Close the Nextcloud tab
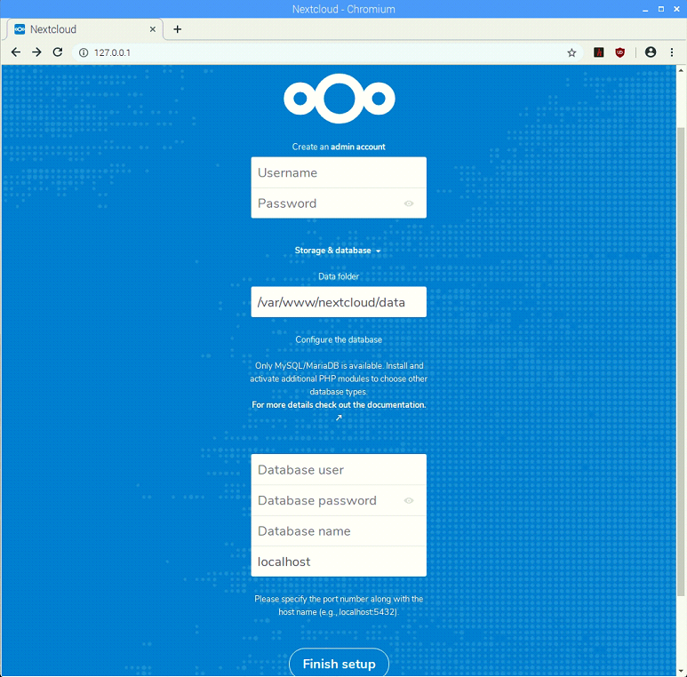The height and width of the screenshot is (677, 687). coord(153,29)
